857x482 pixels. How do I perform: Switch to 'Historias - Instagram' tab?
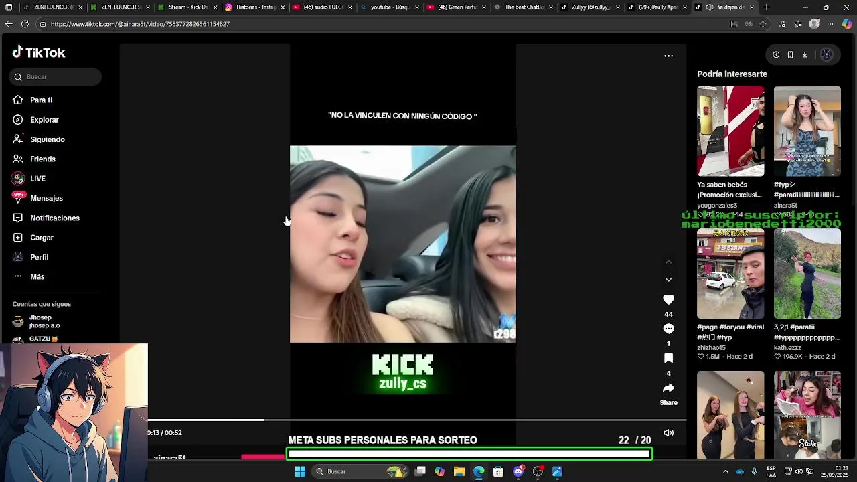[x=255, y=7]
